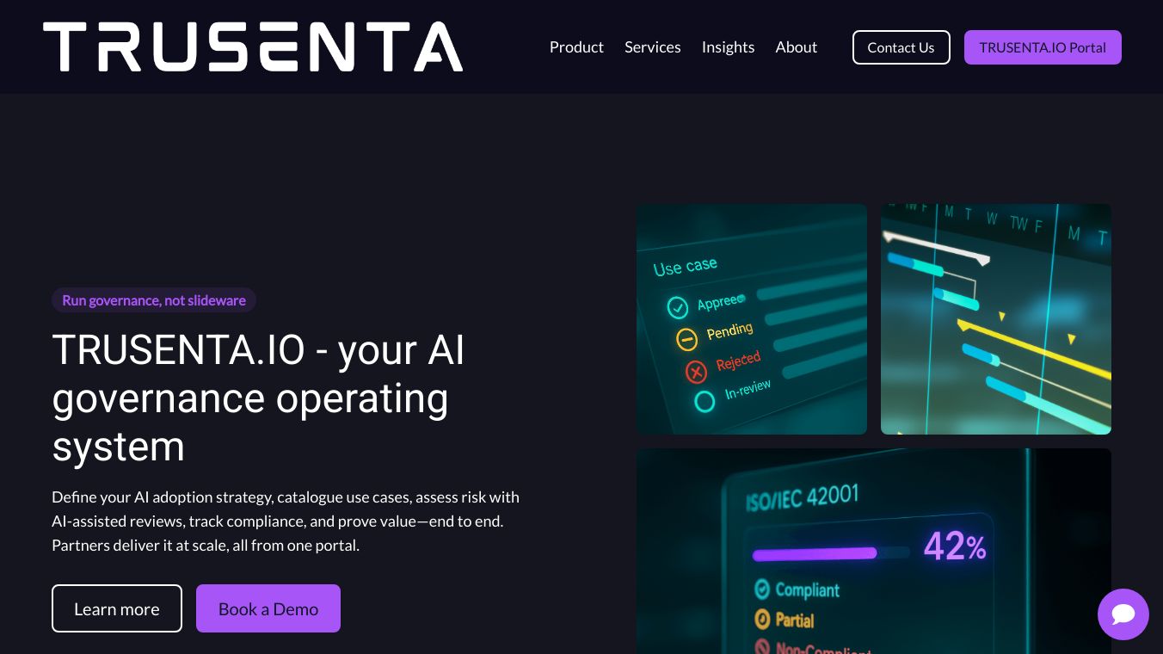Click the purple 42% progress bar
The image size is (1163, 654).
[815, 553]
